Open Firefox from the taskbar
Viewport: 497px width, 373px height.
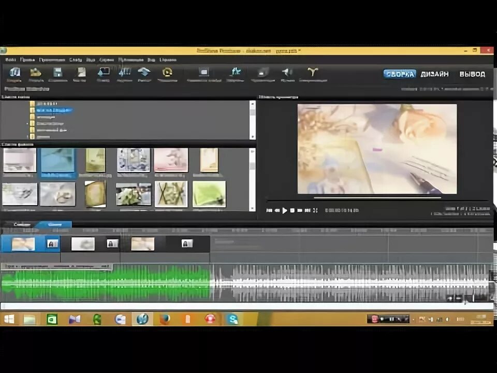click(x=165, y=319)
